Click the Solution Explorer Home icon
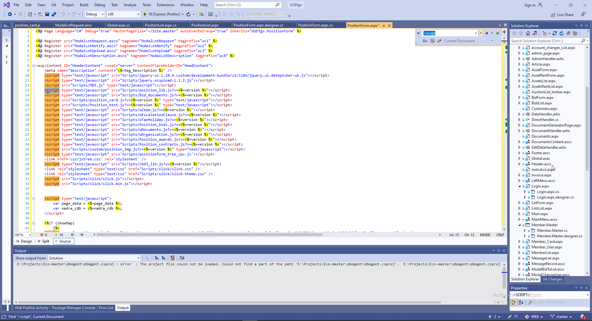 point(528,33)
